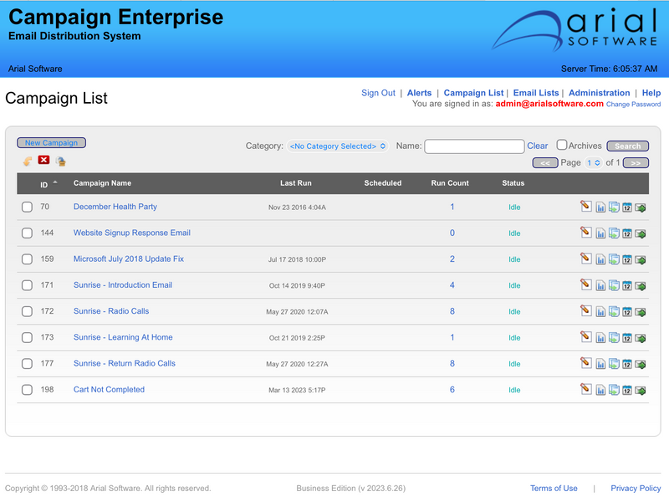
Task: Focus the Name search input field
Action: click(x=474, y=146)
